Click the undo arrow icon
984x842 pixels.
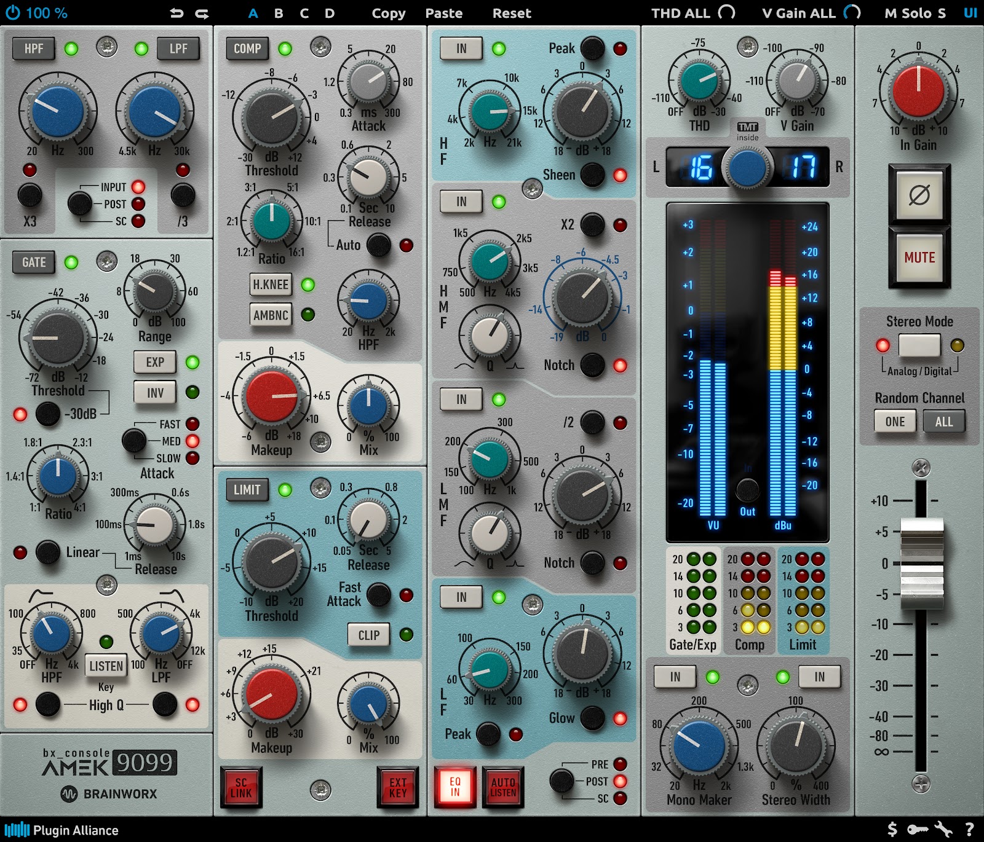click(177, 13)
